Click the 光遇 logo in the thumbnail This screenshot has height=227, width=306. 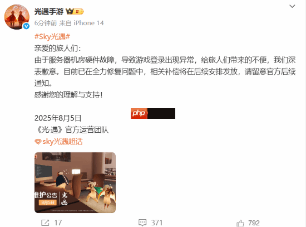tap(65, 199)
